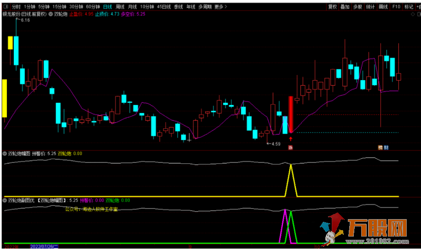
Task: Click the red up arrow signal under candle
Action: tap(290, 138)
